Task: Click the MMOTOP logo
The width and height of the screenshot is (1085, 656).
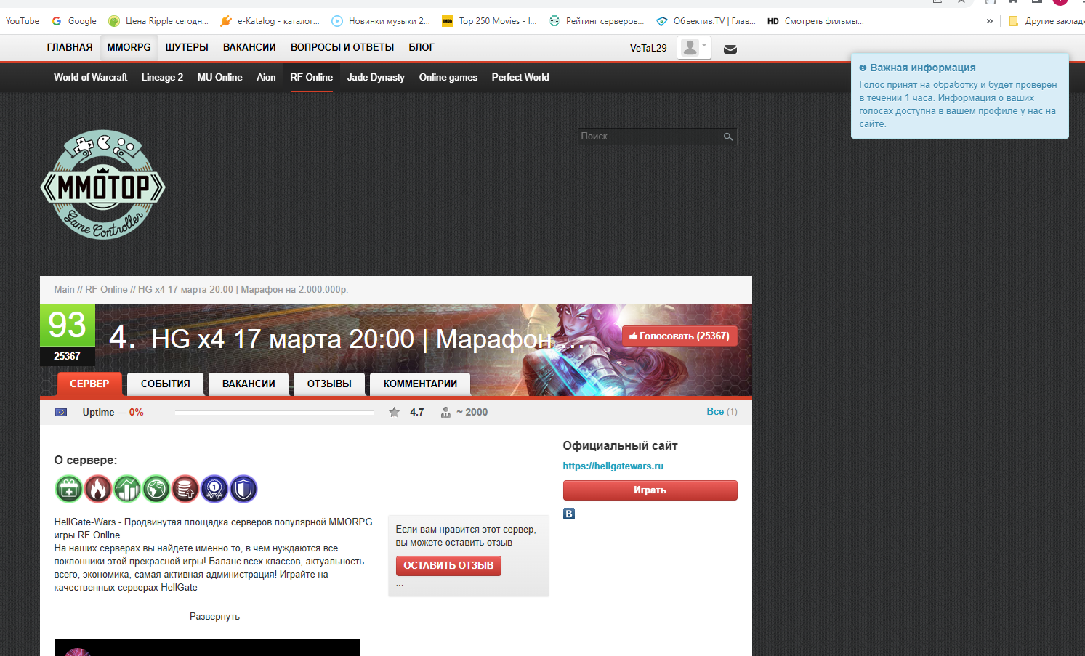Action: (x=102, y=185)
